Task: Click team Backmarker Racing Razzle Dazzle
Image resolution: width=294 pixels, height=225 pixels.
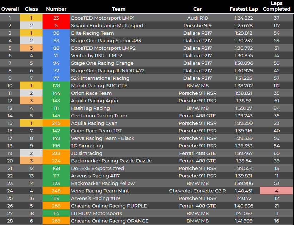Action: pos(111,161)
